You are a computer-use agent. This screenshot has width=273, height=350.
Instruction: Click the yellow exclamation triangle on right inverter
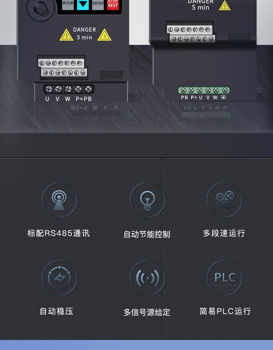tap(225, 6)
